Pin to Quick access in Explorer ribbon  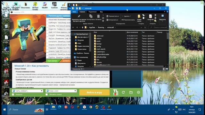point(79,18)
